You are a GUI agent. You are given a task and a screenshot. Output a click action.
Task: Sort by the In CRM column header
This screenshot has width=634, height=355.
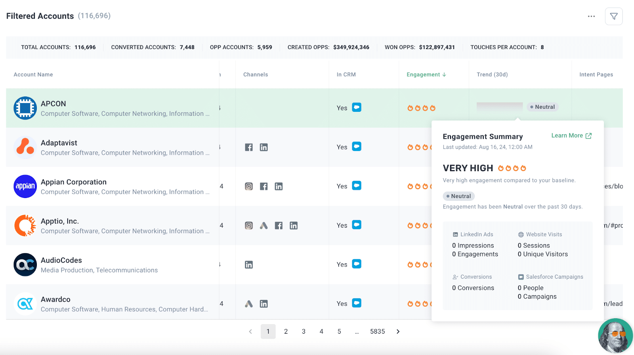pos(346,75)
